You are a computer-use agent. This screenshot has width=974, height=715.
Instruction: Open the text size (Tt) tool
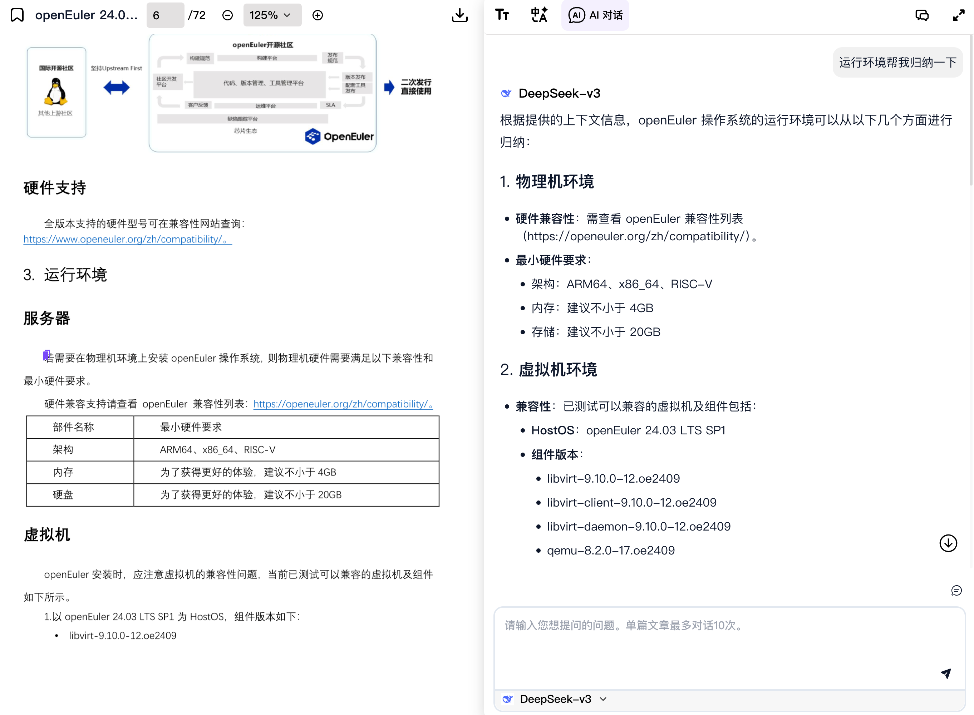[502, 15]
